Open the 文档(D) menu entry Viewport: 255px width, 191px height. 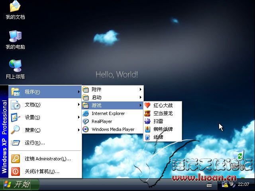pos(45,105)
